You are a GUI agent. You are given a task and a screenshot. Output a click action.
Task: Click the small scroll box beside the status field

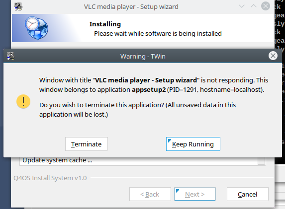(x=261, y=161)
